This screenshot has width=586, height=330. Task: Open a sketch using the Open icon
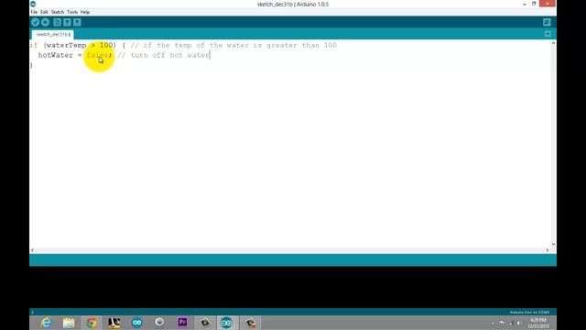pos(67,22)
